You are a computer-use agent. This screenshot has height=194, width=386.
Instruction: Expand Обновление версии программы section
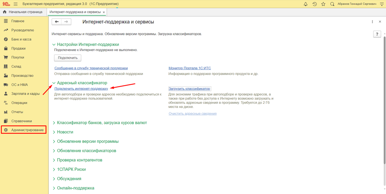coord(54,141)
